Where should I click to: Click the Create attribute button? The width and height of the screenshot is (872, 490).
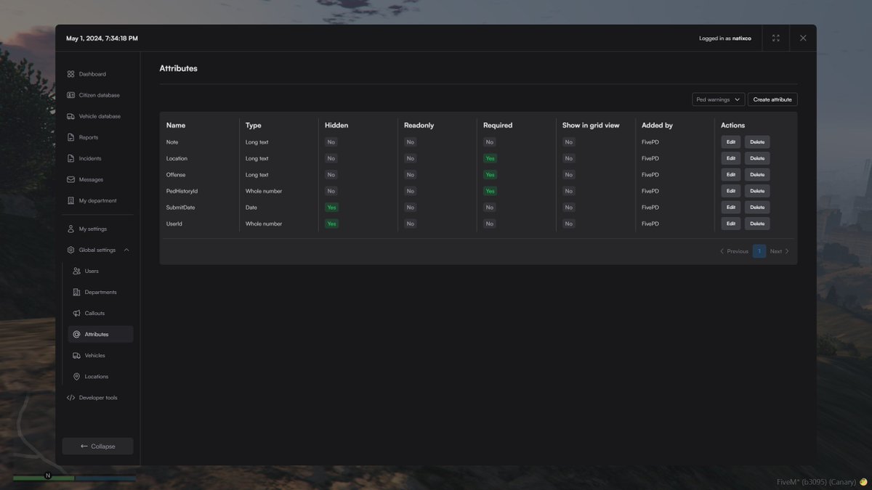click(772, 99)
